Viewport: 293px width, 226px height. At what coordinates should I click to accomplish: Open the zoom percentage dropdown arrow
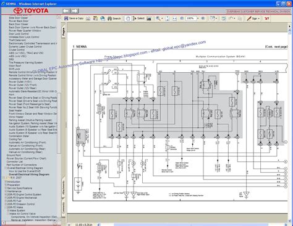(198, 19)
